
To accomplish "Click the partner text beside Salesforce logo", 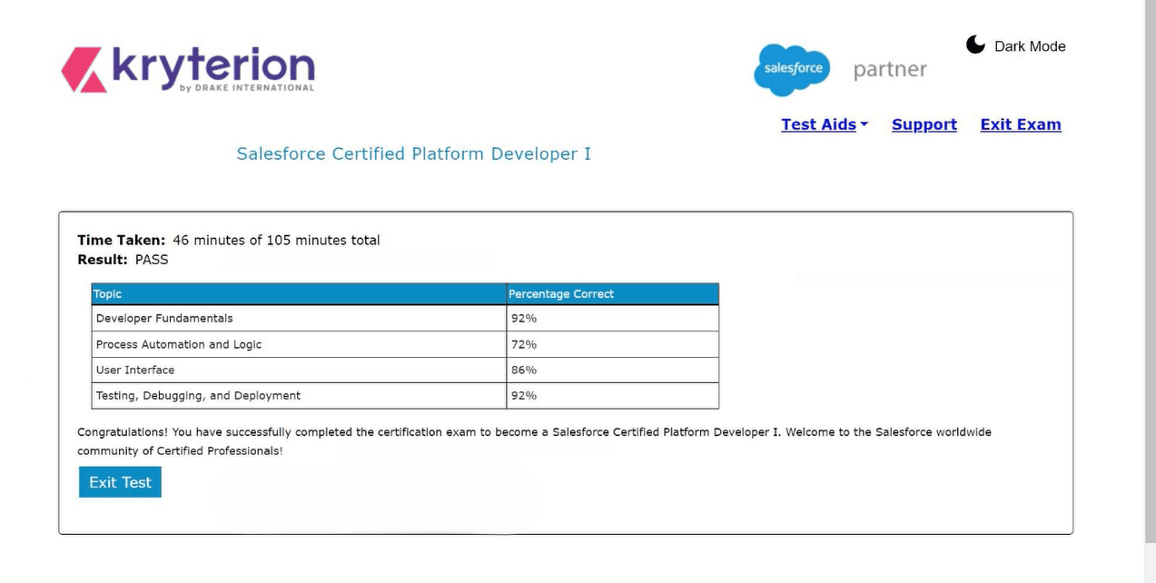I will [890, 70].
